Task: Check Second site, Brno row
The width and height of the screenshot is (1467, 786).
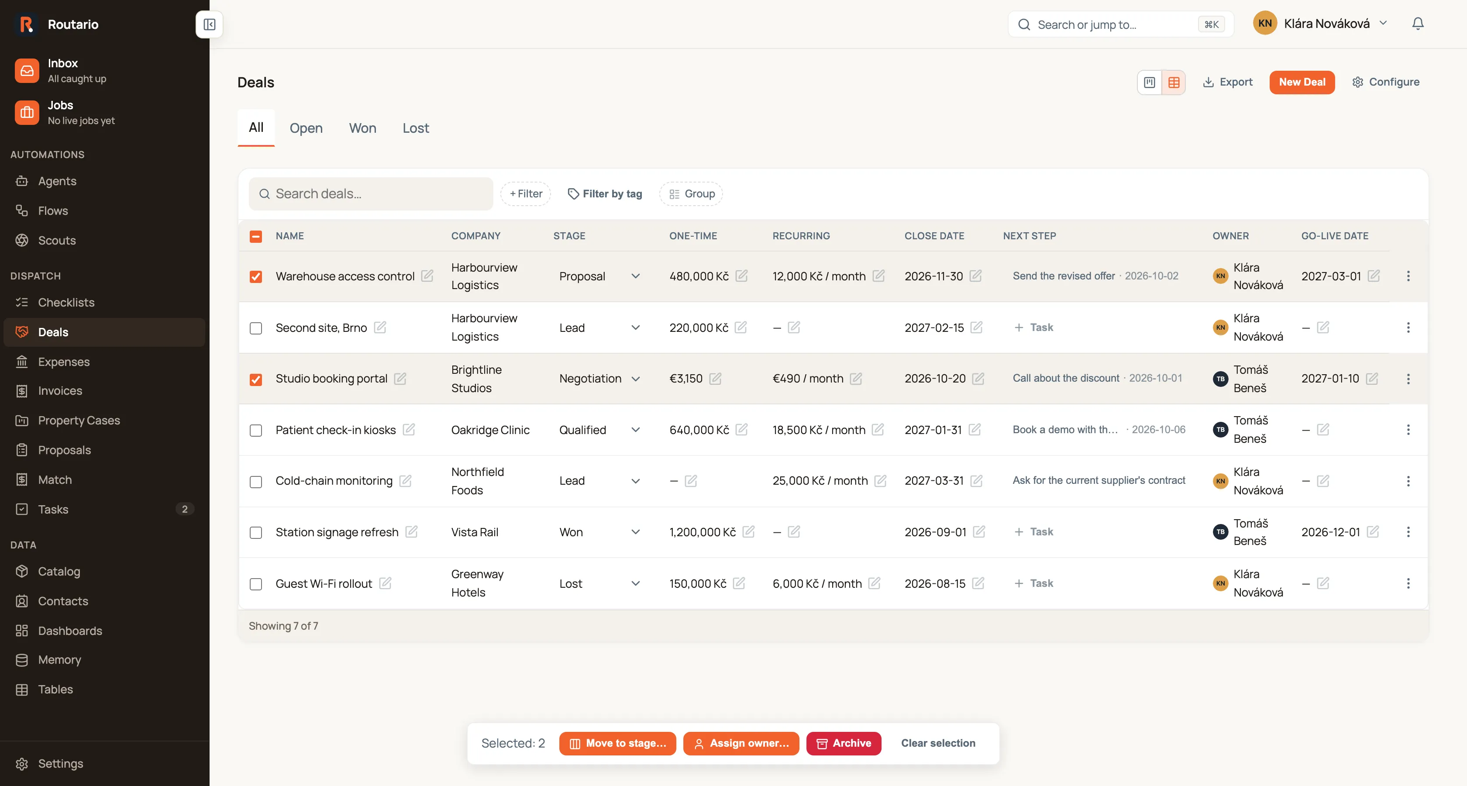Action: click(x=256, y=329)
